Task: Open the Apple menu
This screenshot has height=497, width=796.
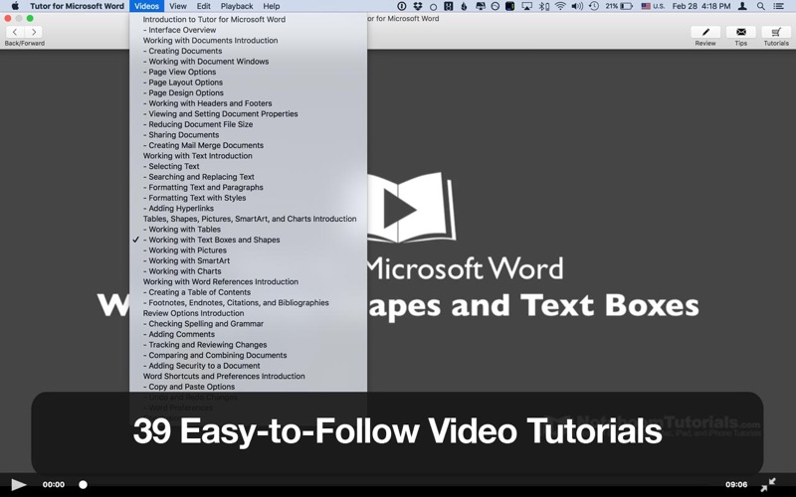Action: coord(15,6)
